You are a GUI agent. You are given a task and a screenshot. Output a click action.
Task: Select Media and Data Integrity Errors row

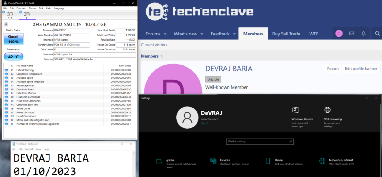(x=68, y=120)
